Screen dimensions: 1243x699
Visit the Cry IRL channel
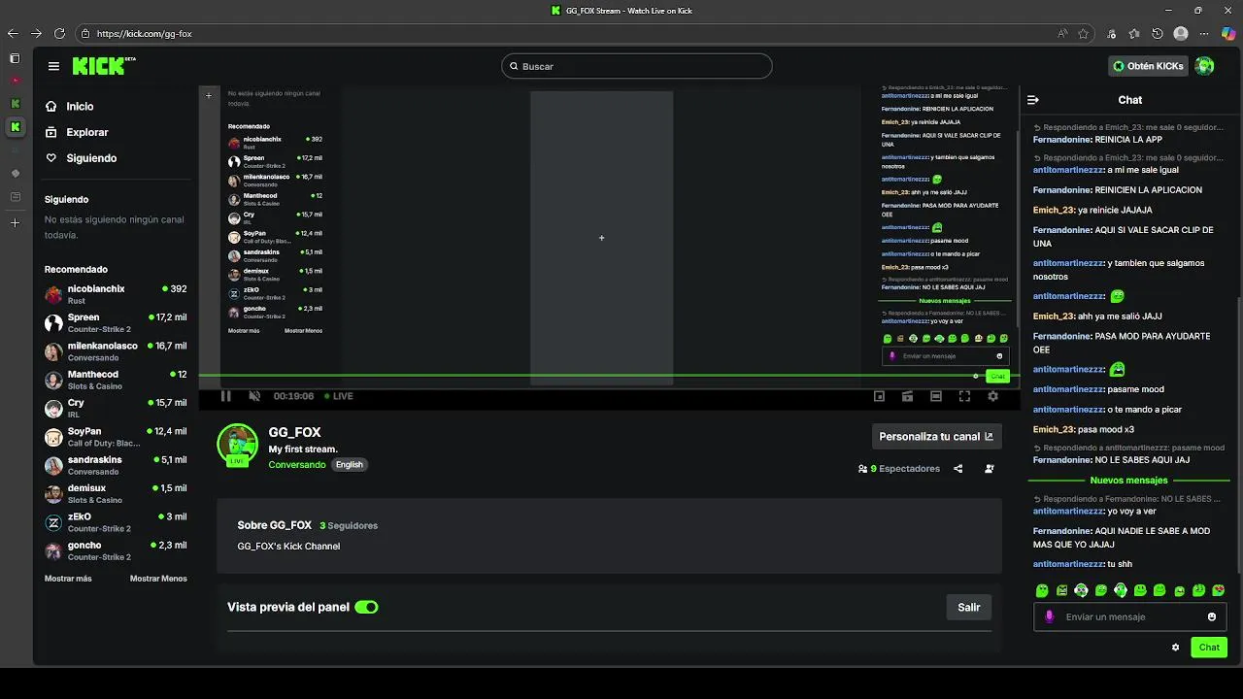pos(116,409)
